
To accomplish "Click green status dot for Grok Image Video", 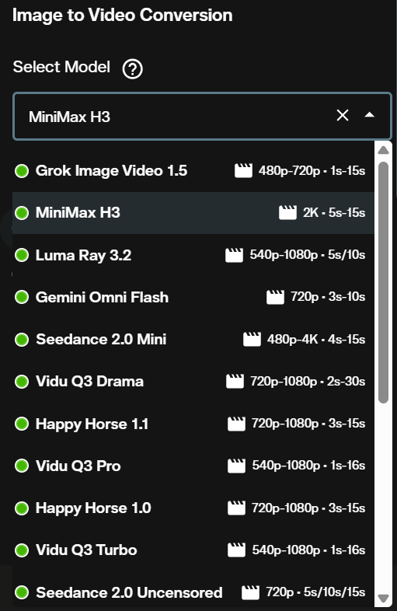I will coord(22,171).
